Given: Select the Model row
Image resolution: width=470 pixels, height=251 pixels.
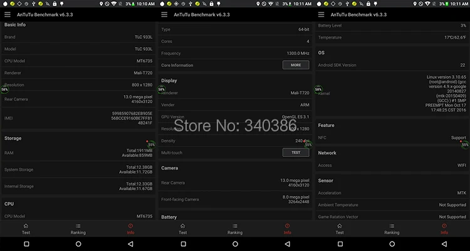Looking at the screenshot, I should (78, 49).
